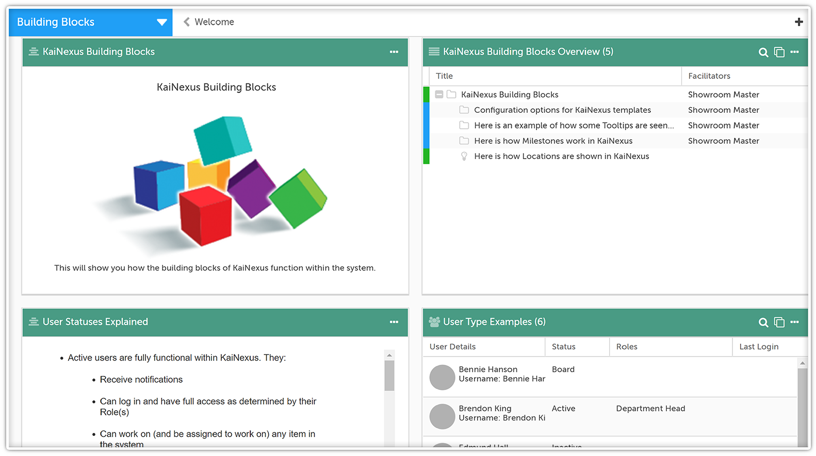The image size is (816, 456).
Task: Search the Building Blocks Overview card
Action: (x=763, y=52)
